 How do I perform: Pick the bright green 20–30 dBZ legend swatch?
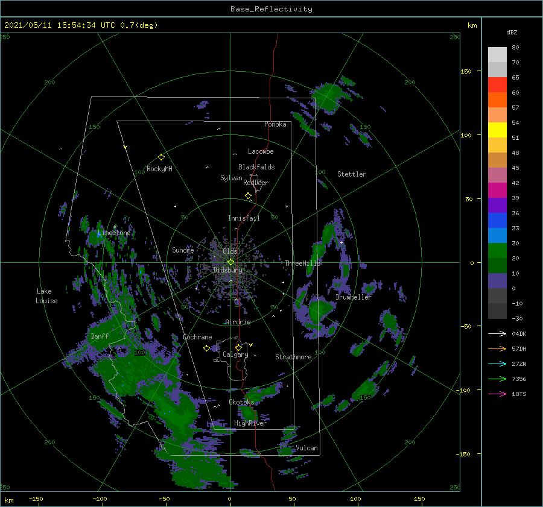click(497, 250)
